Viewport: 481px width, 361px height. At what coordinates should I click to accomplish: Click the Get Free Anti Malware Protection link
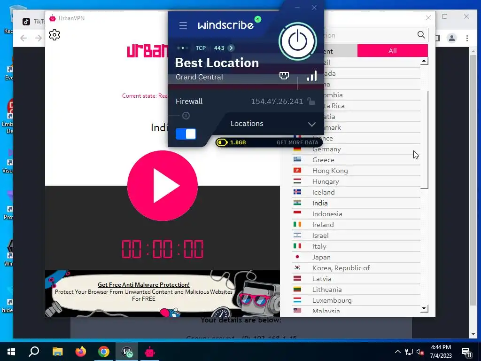144,284
